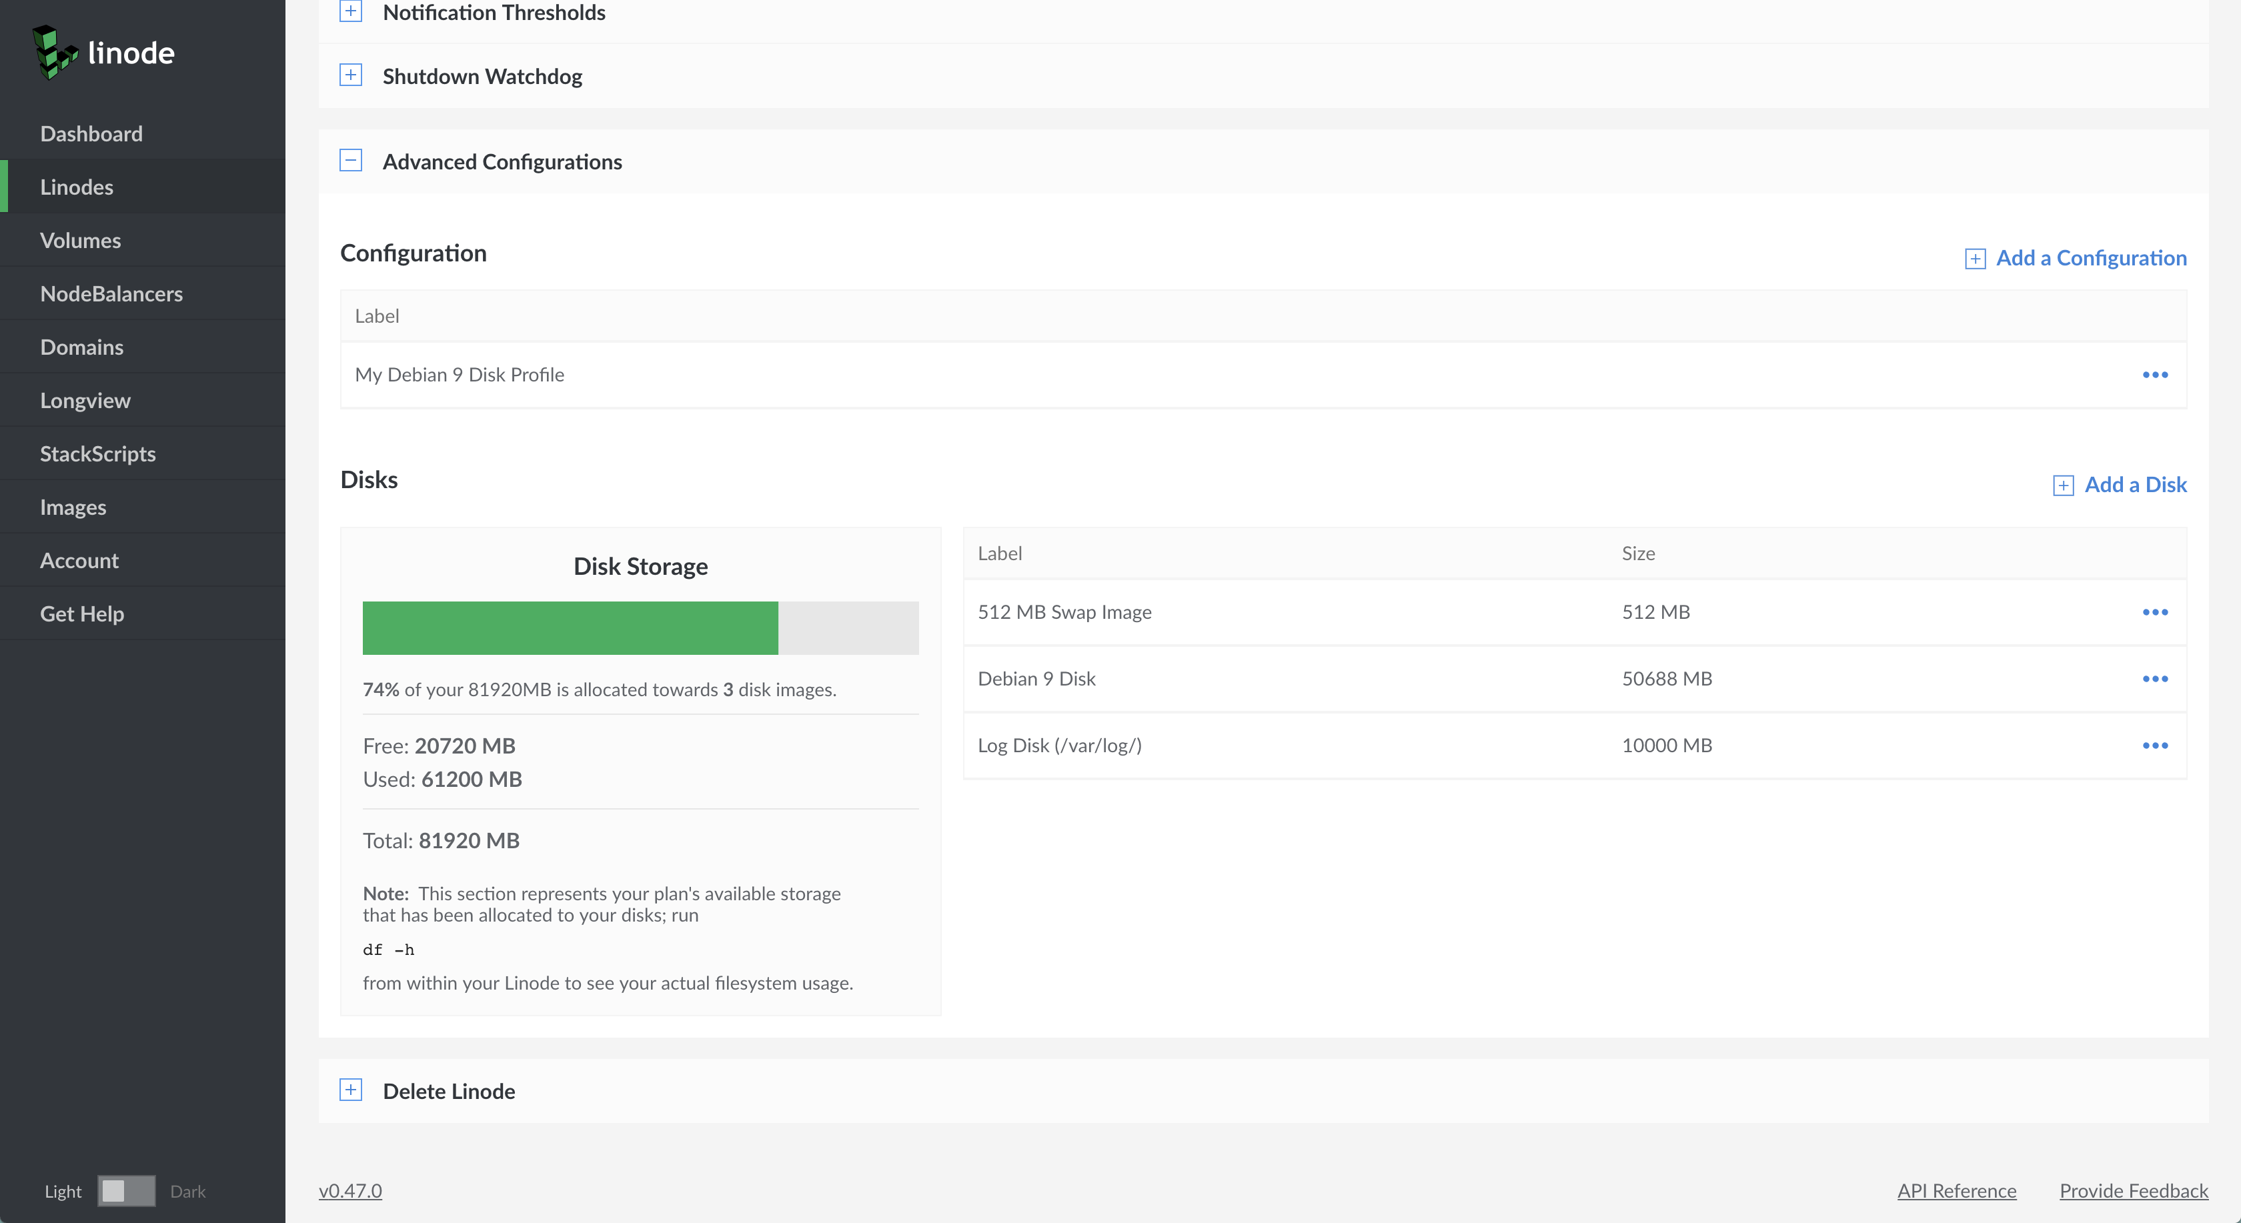
Task: Click the v0.47.0 version link
Action: 349,1191
